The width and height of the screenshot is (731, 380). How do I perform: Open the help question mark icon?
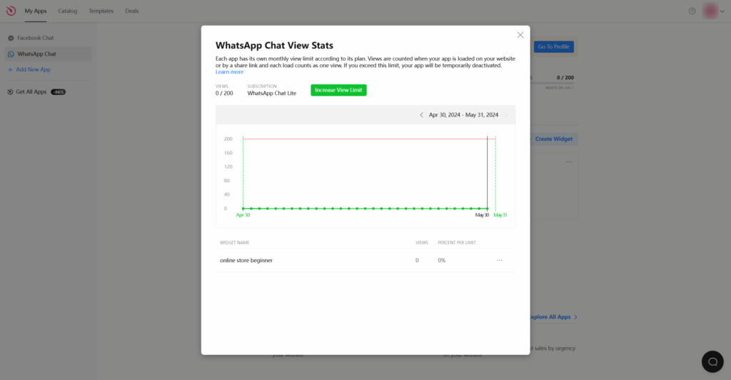(692, 11)
